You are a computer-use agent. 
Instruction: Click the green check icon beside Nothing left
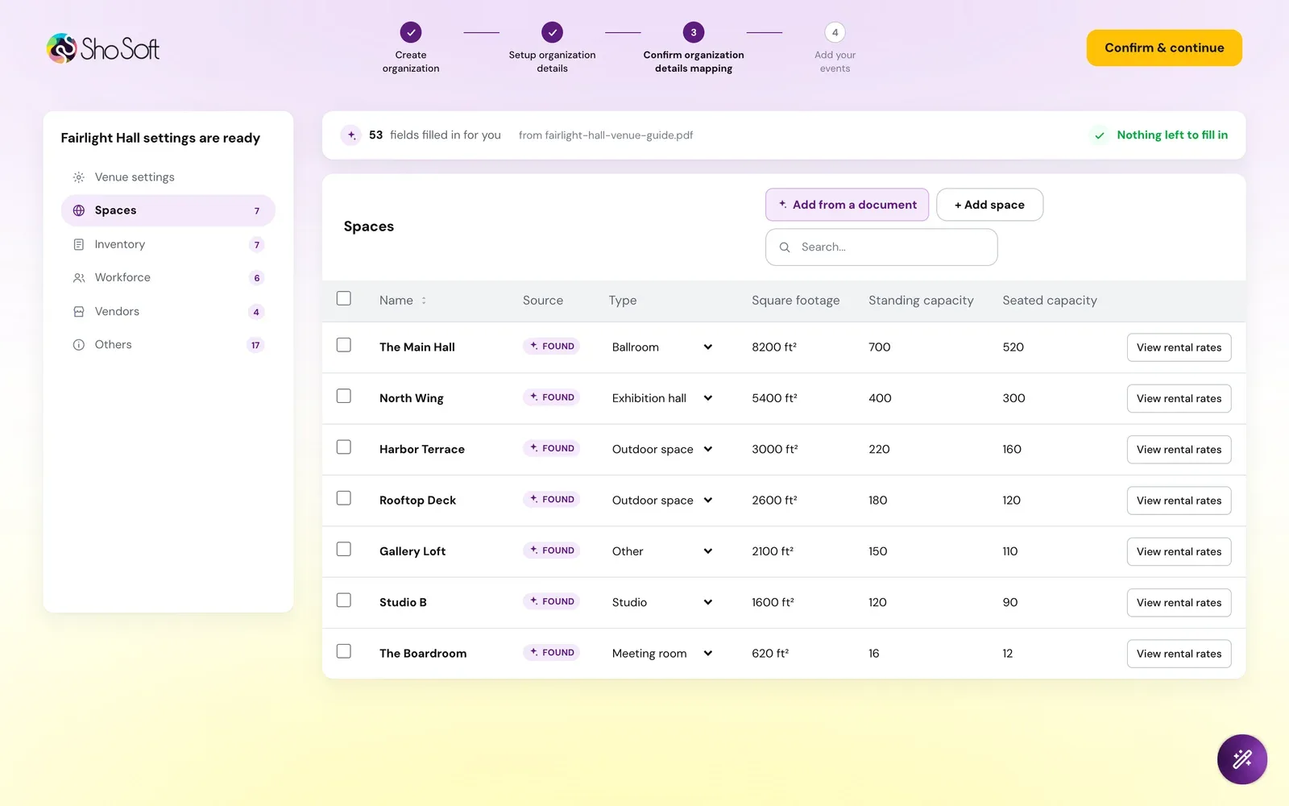1099,135
